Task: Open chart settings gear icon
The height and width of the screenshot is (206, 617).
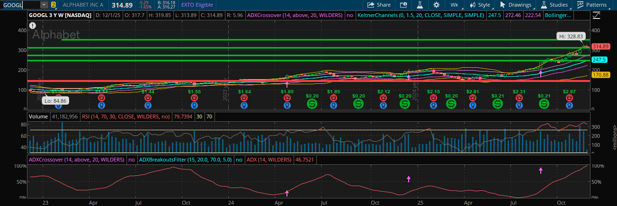Action: [436, 5]
